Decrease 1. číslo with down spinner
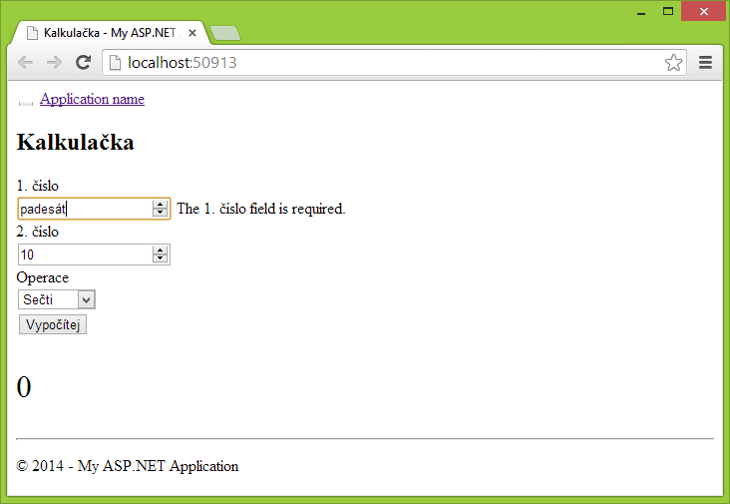The image size is (730, 504). click(x=160, y=213)
